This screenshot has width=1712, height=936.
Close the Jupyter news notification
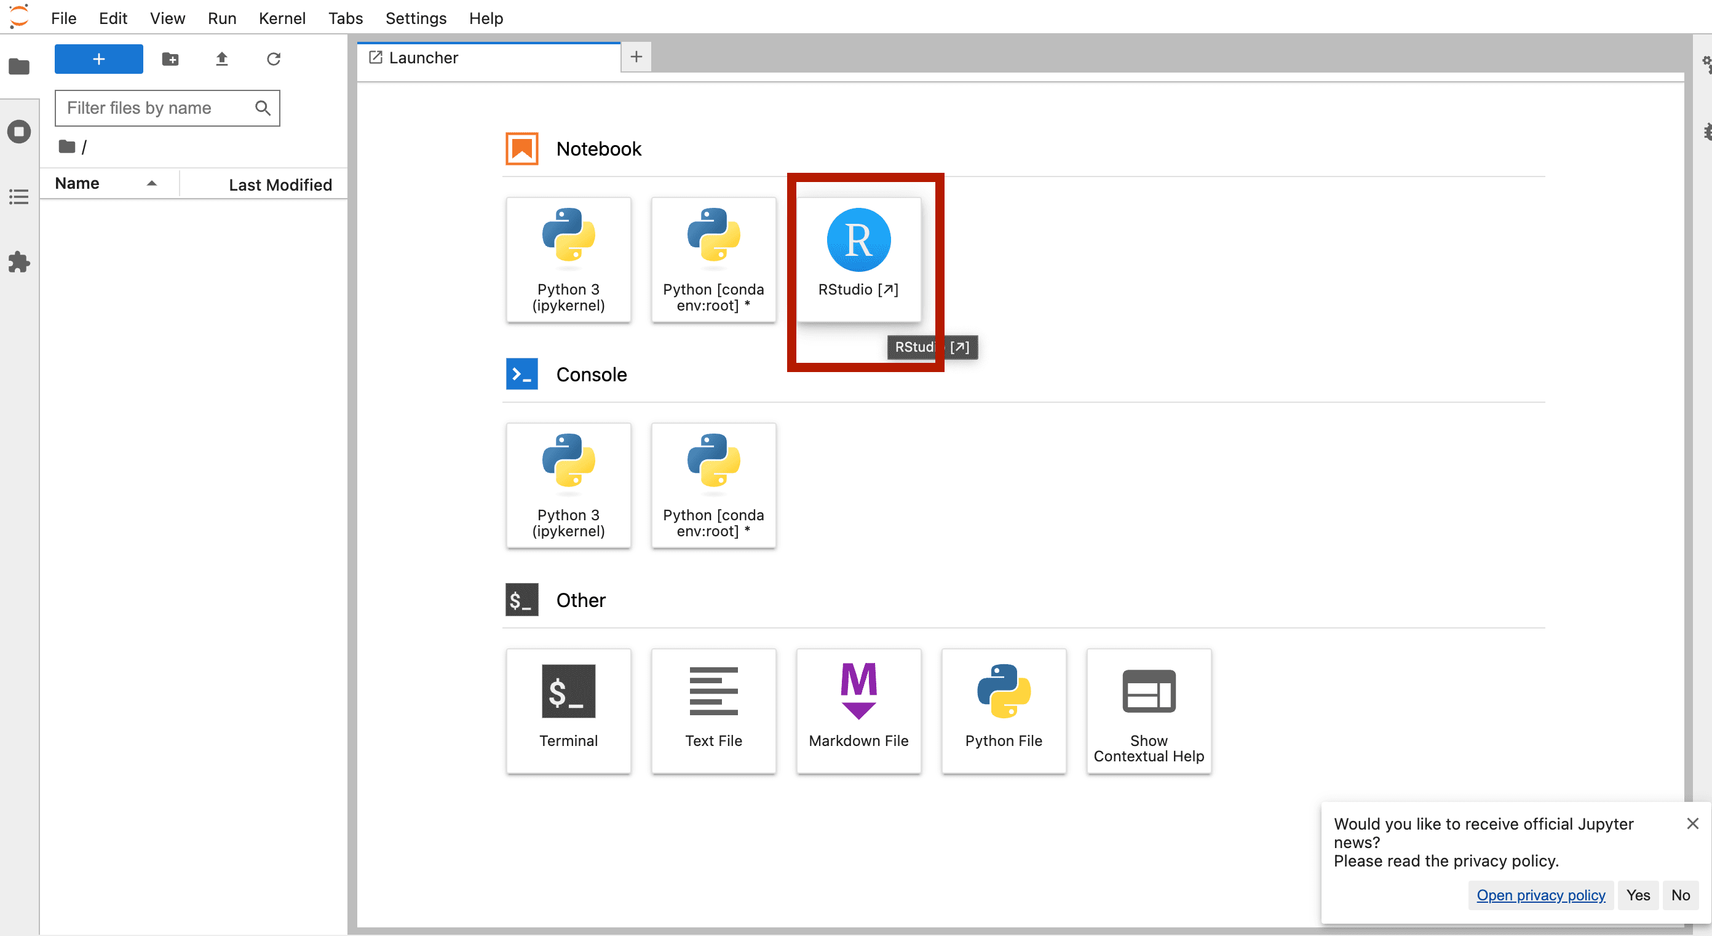coord(1692,823)
